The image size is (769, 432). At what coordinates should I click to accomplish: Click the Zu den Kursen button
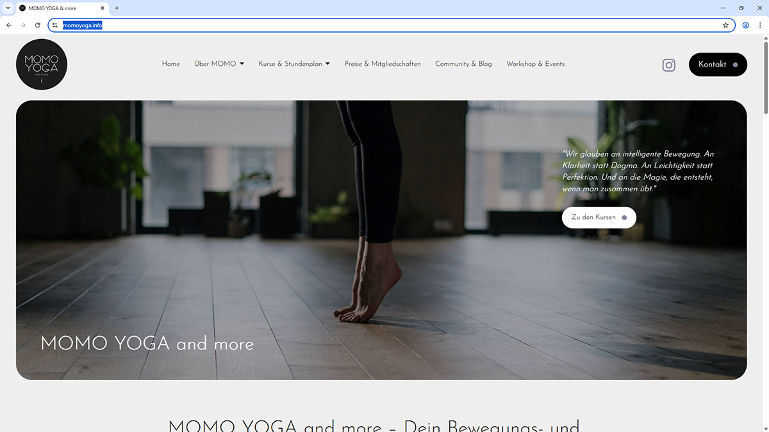tap(599, 217)
